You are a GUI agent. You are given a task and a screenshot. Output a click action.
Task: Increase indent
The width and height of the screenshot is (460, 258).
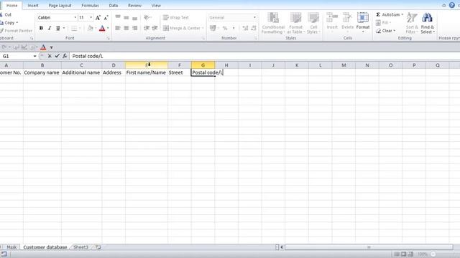tap(155, 28)
